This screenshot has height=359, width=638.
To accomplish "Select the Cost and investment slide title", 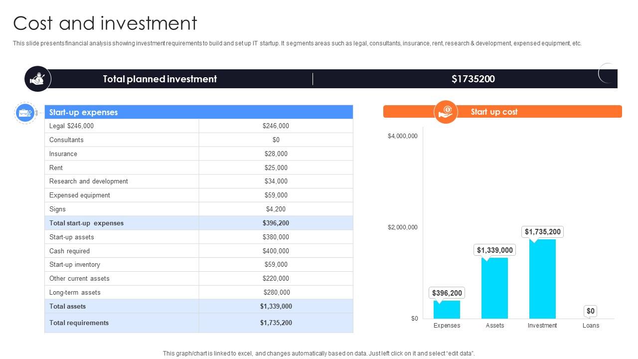I will (x=105, y=23).
